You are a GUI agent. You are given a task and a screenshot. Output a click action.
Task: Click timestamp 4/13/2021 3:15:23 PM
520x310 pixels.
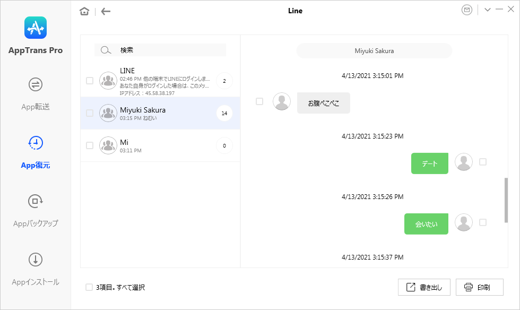pos(372,136)
